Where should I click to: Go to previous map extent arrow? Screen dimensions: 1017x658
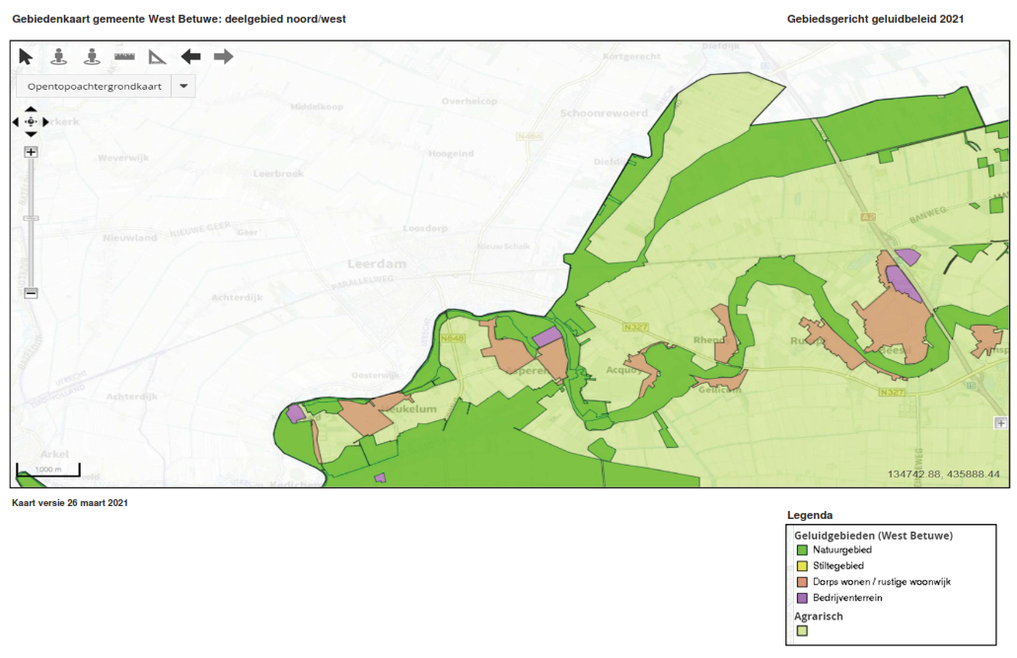(x=190, y=56)
